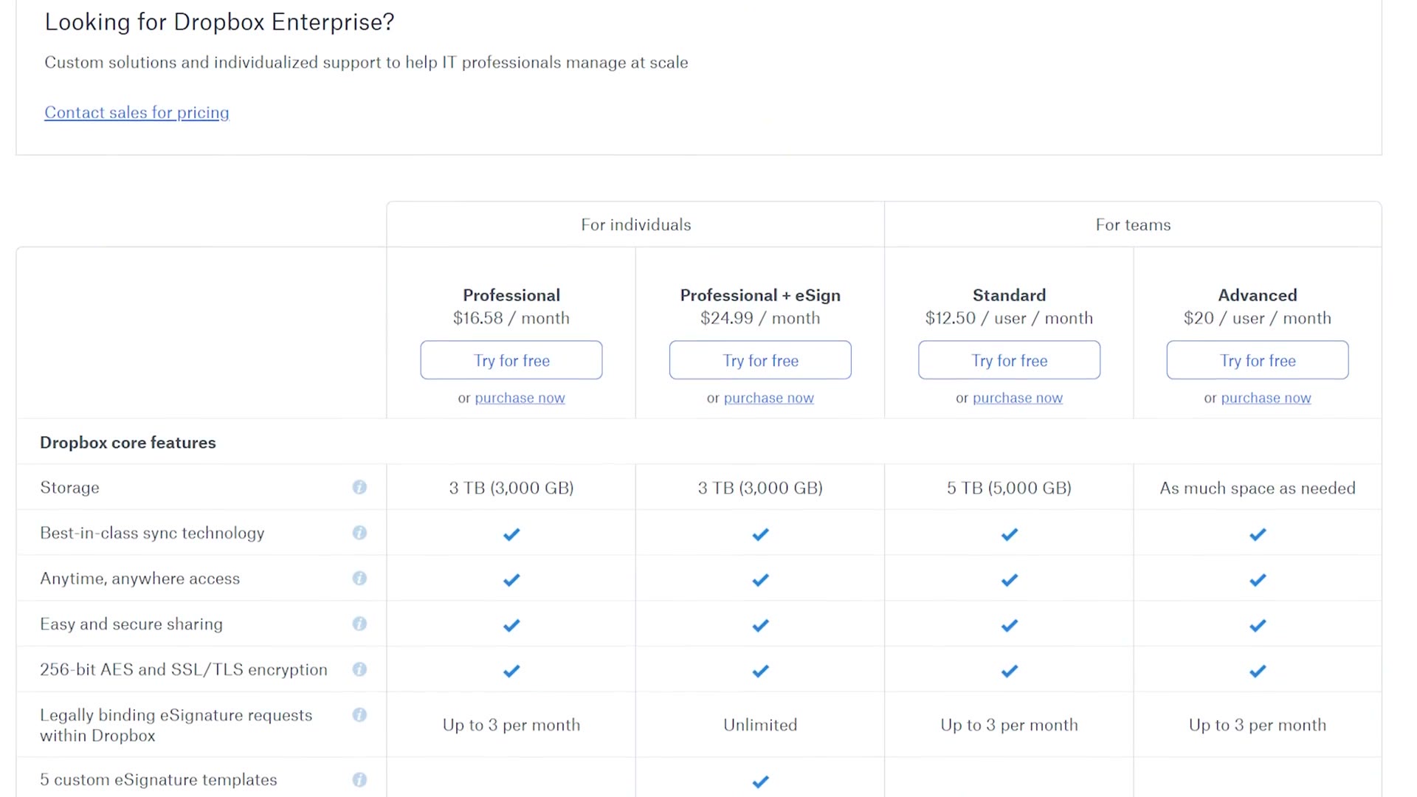This screenshot has height=797, width=1417.
Task: Click Standard easy sharing checkmark
Action: pos(1009,626)
